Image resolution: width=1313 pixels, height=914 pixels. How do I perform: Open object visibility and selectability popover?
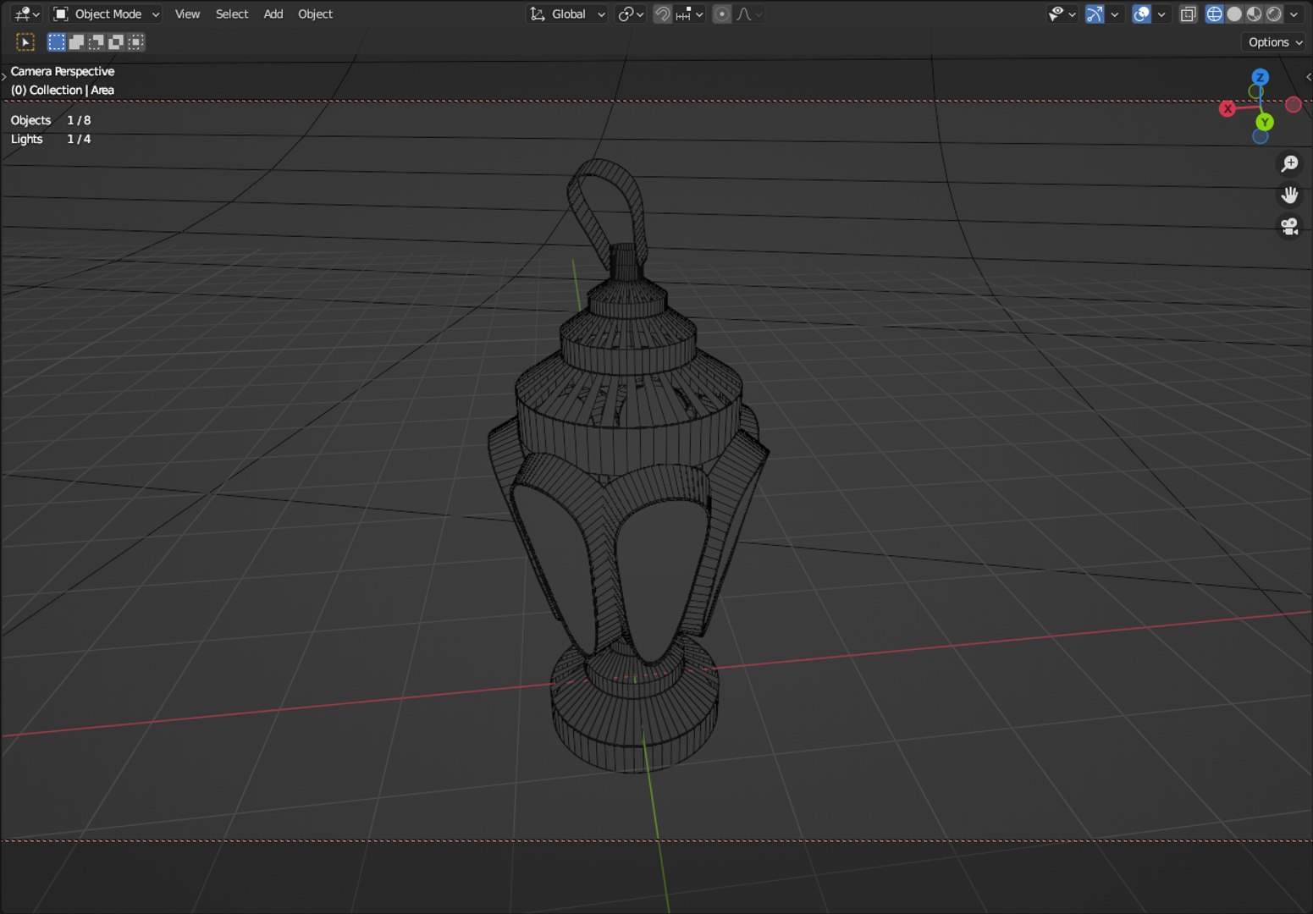point(1062,14)
